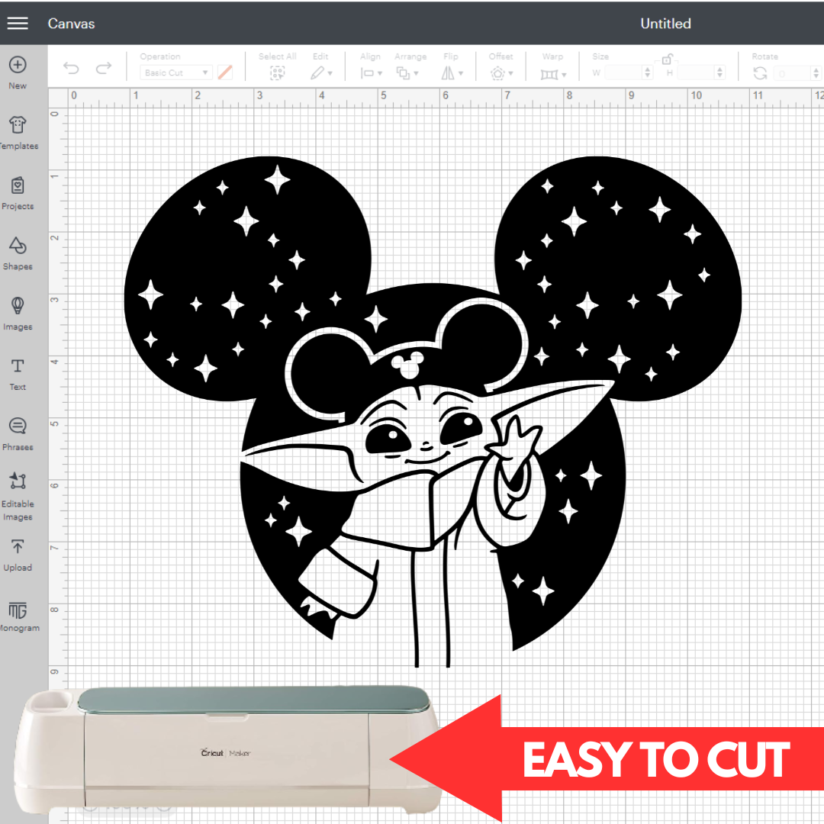Click the Width stepper arrows
Viewport: 824px width, 824px height.
pyautogui.click(x=648, y=72)
